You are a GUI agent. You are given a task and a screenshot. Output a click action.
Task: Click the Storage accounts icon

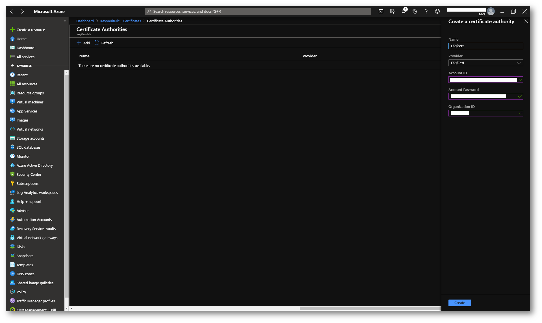12,138
